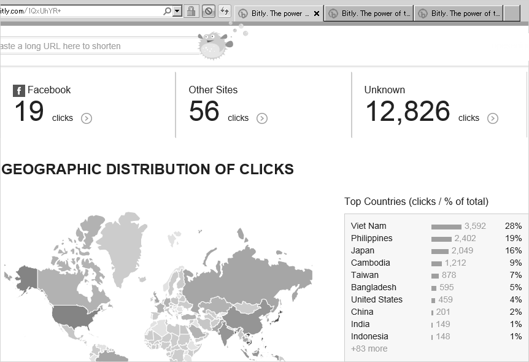Viewport: 529px width, 362px height.
Task: Open a new blank tab
Action: (512, 13)
